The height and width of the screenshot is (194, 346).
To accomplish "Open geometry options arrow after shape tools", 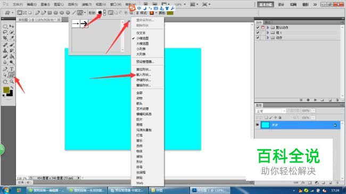I will [85, 13].
